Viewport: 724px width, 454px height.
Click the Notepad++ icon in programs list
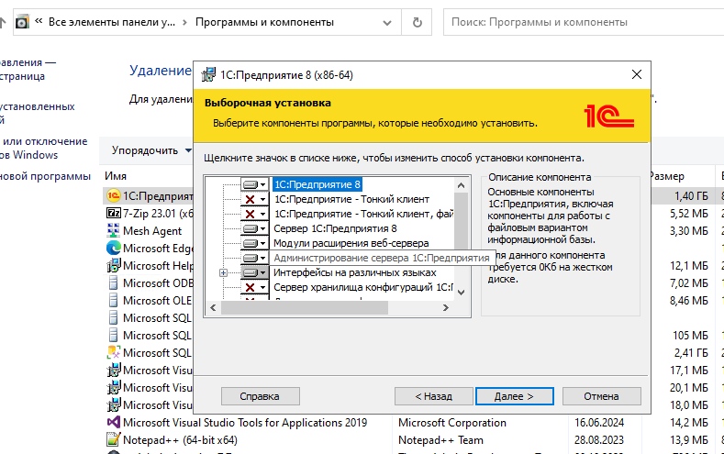tap(113, 439)
